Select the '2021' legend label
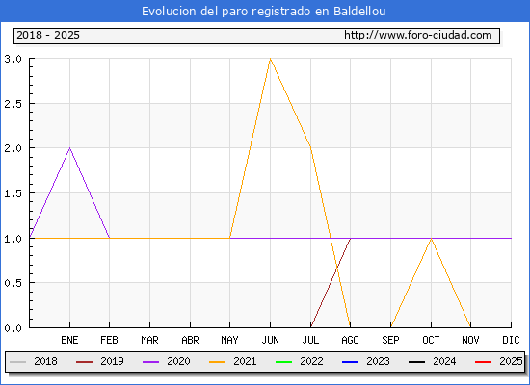Screen dimensions: 530x385 245,361
